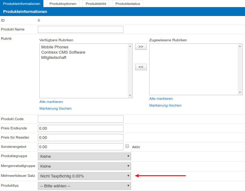
Task: Click Markierung löschen under Zugewiesene Rubriken
Action: [x=165, y=105]
